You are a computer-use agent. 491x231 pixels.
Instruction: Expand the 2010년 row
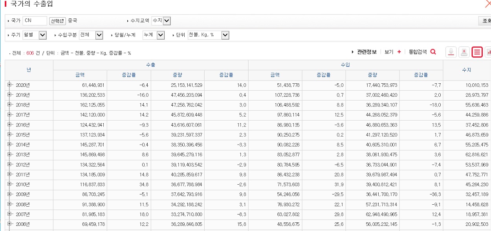pyautogui.click(x=9, y=184)
